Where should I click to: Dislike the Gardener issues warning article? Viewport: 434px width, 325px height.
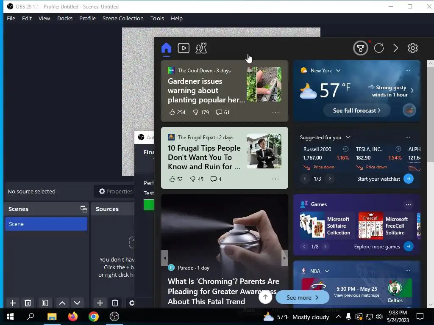(200, 112)
